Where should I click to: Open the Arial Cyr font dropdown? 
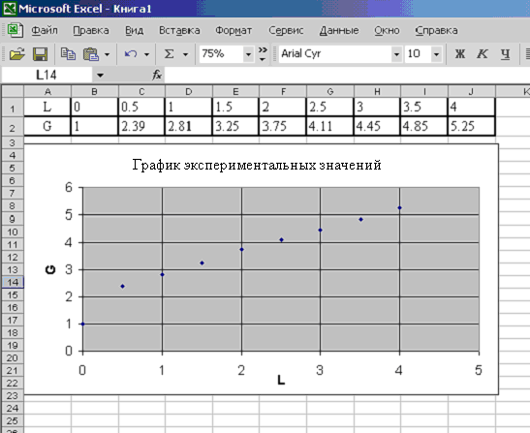396,54
